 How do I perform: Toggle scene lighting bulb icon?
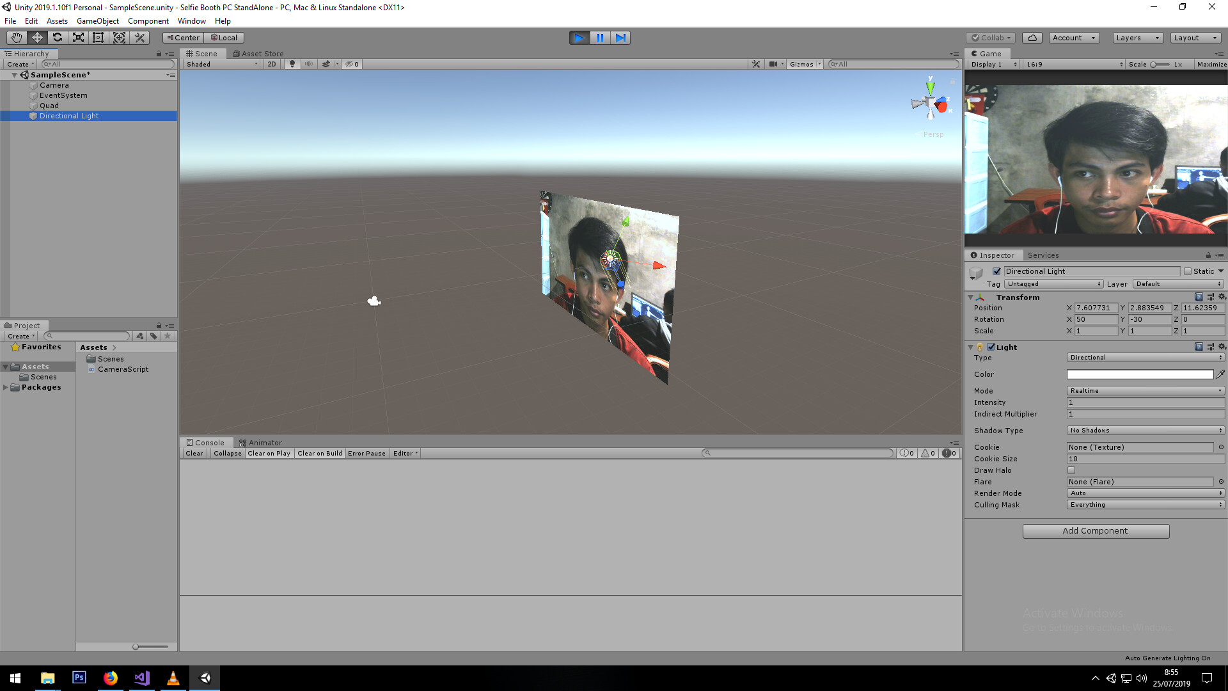tap(292, 64)
